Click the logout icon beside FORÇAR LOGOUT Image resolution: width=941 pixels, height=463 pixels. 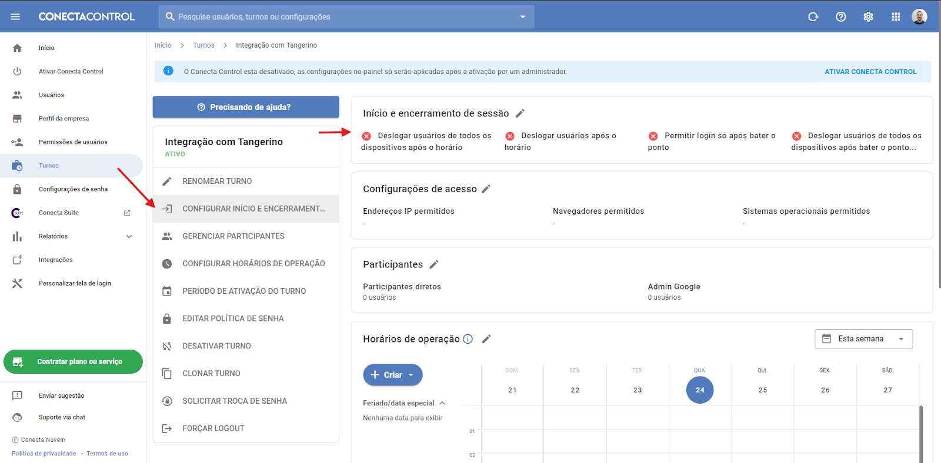coord(167,428)
